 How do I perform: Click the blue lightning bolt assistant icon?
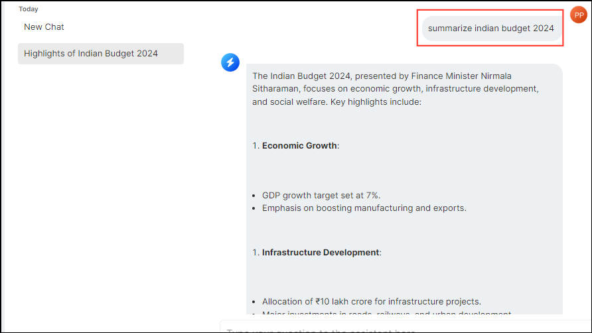coord(230,62)
